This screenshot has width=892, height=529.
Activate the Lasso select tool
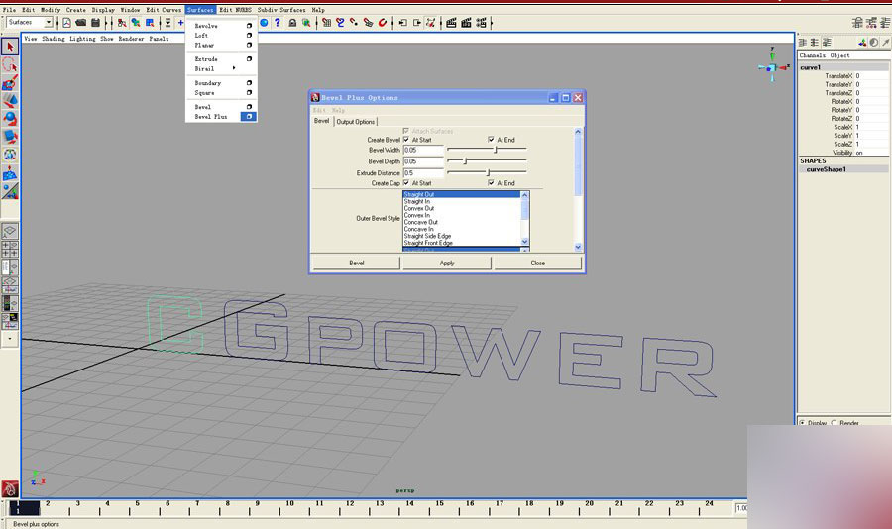click(9, 64)
